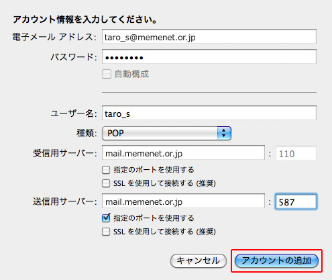332x280 pixels.
Task: Click the ユーザー名 field containing taro_s
Action: [209, 113]
